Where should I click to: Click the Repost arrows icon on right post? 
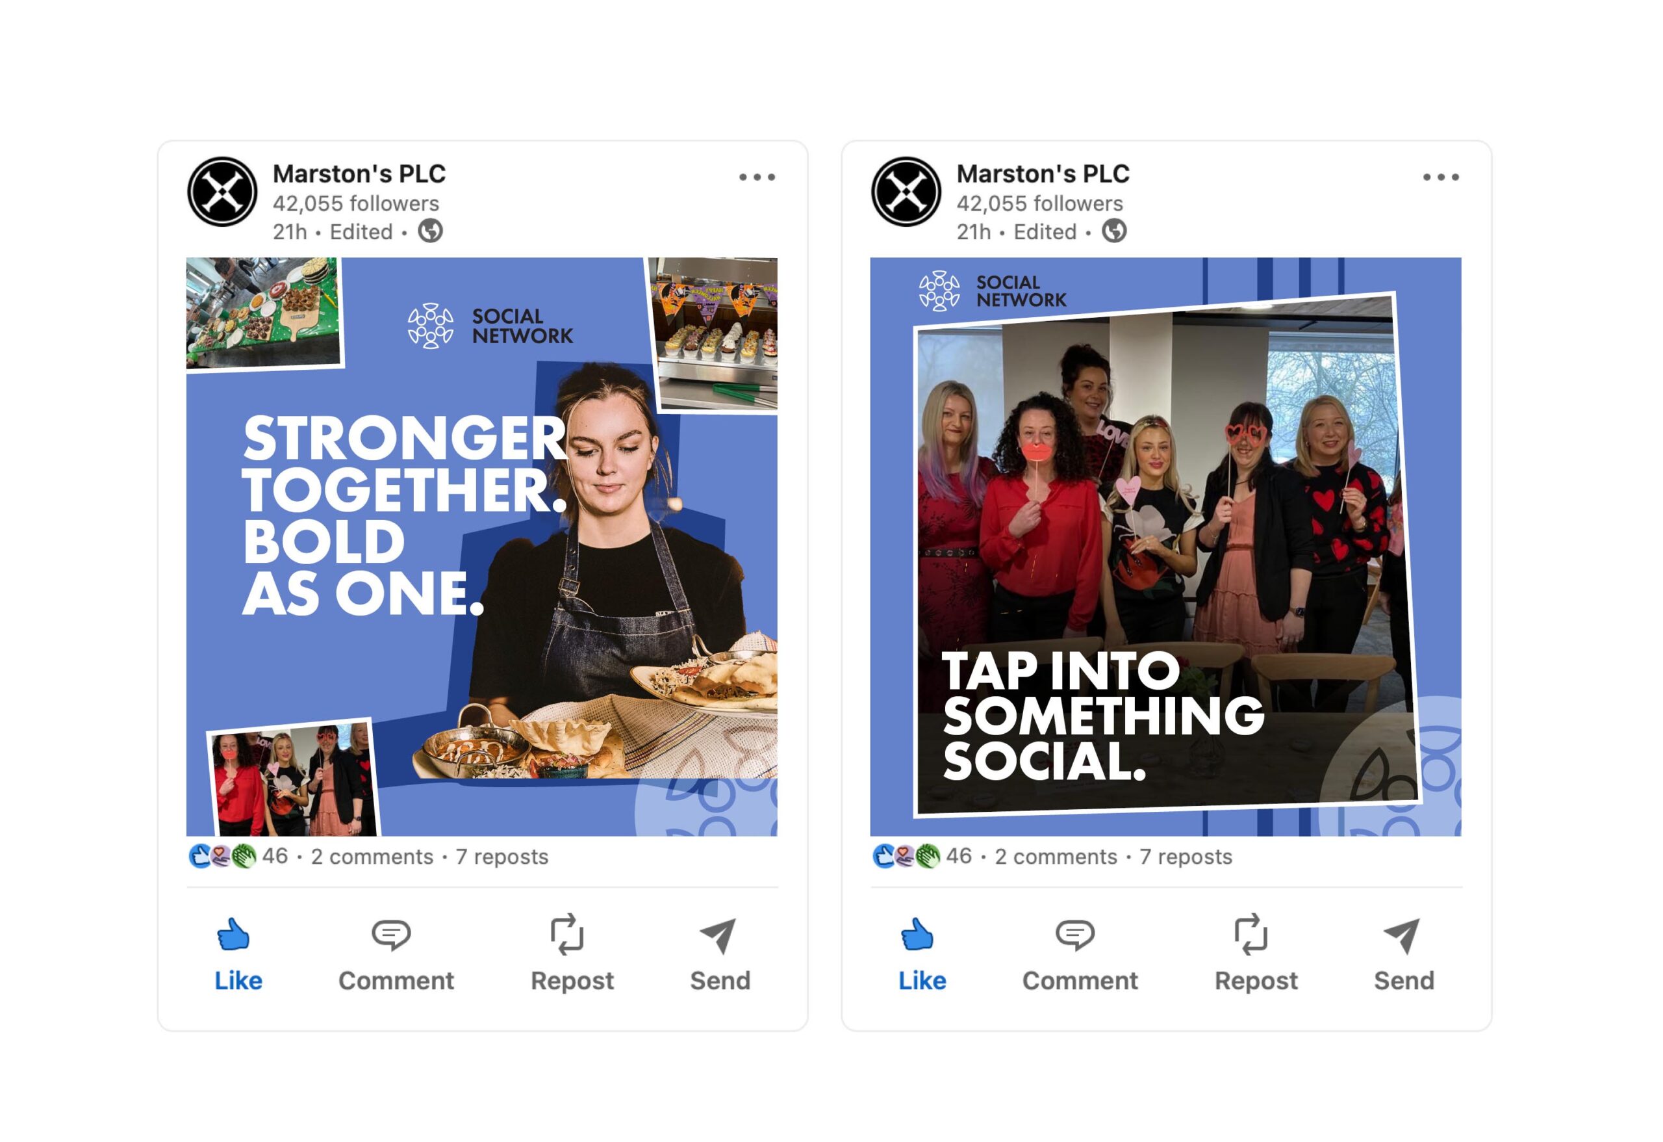[1251, 935]
